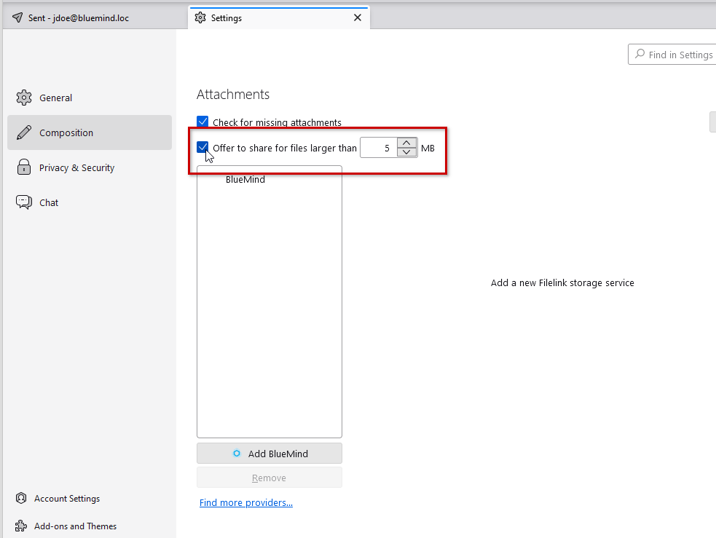Viewport: 716px width, 538px height.
Task: Click the magnifier icon in Find in Settings
Action: pyautogui.click(x=640, y=55)
